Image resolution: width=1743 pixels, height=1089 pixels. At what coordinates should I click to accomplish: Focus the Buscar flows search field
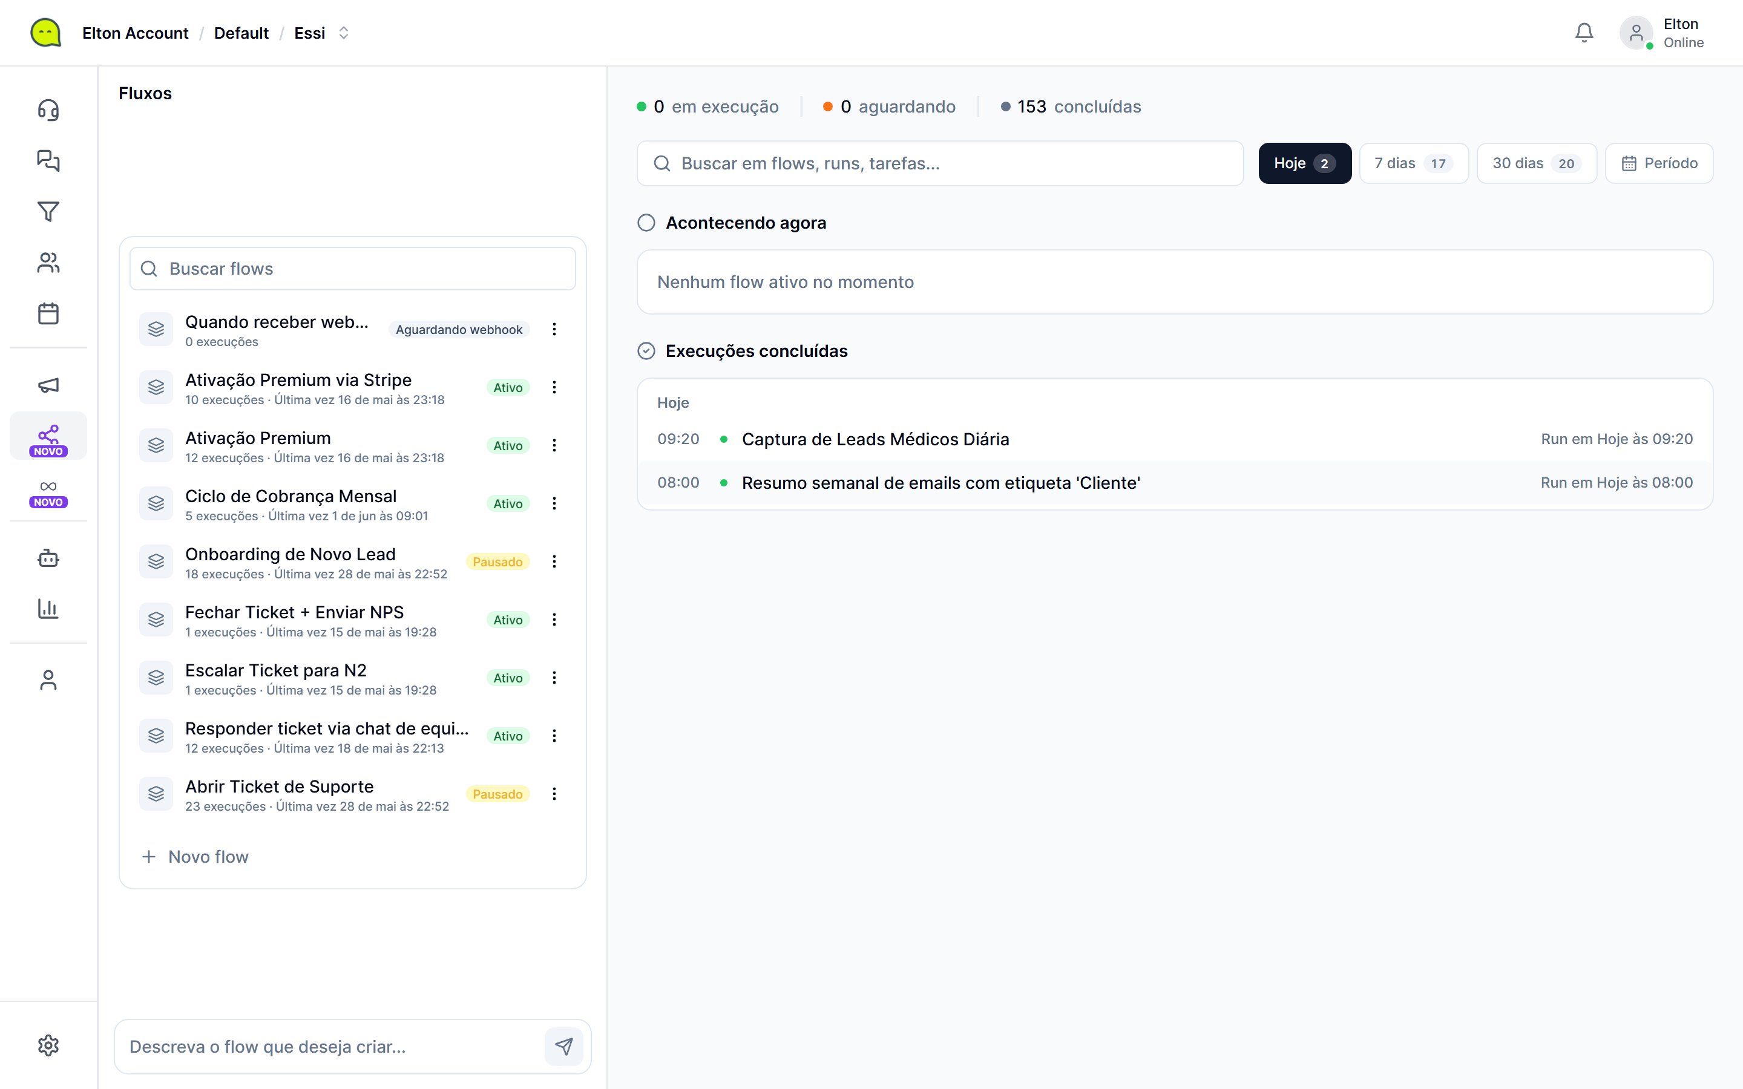click(x=352, y=269)
